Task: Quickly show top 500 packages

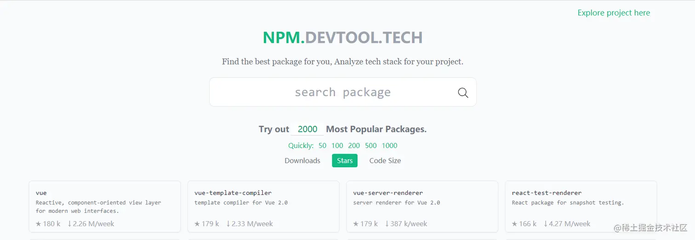Action: point(371,146)
